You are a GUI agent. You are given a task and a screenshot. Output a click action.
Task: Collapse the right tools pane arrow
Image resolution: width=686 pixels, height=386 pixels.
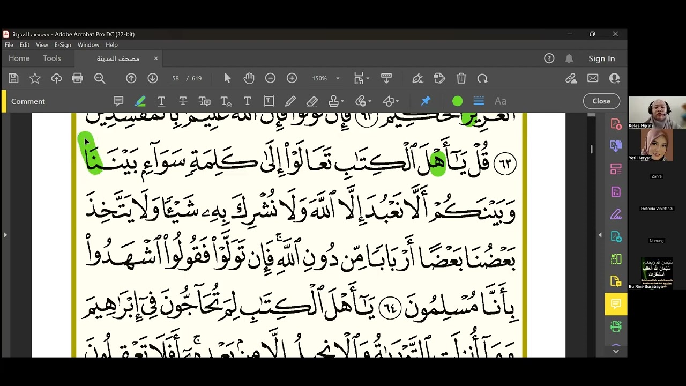[x=600, y=235]
